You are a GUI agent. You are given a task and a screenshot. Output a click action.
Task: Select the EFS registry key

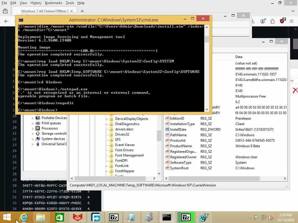tap(118, 140)
